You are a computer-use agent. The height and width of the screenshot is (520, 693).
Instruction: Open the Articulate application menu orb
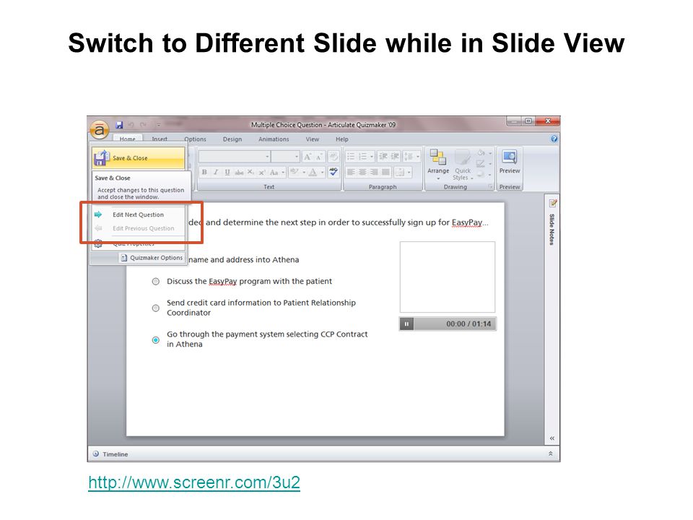(x=100, y=129)
